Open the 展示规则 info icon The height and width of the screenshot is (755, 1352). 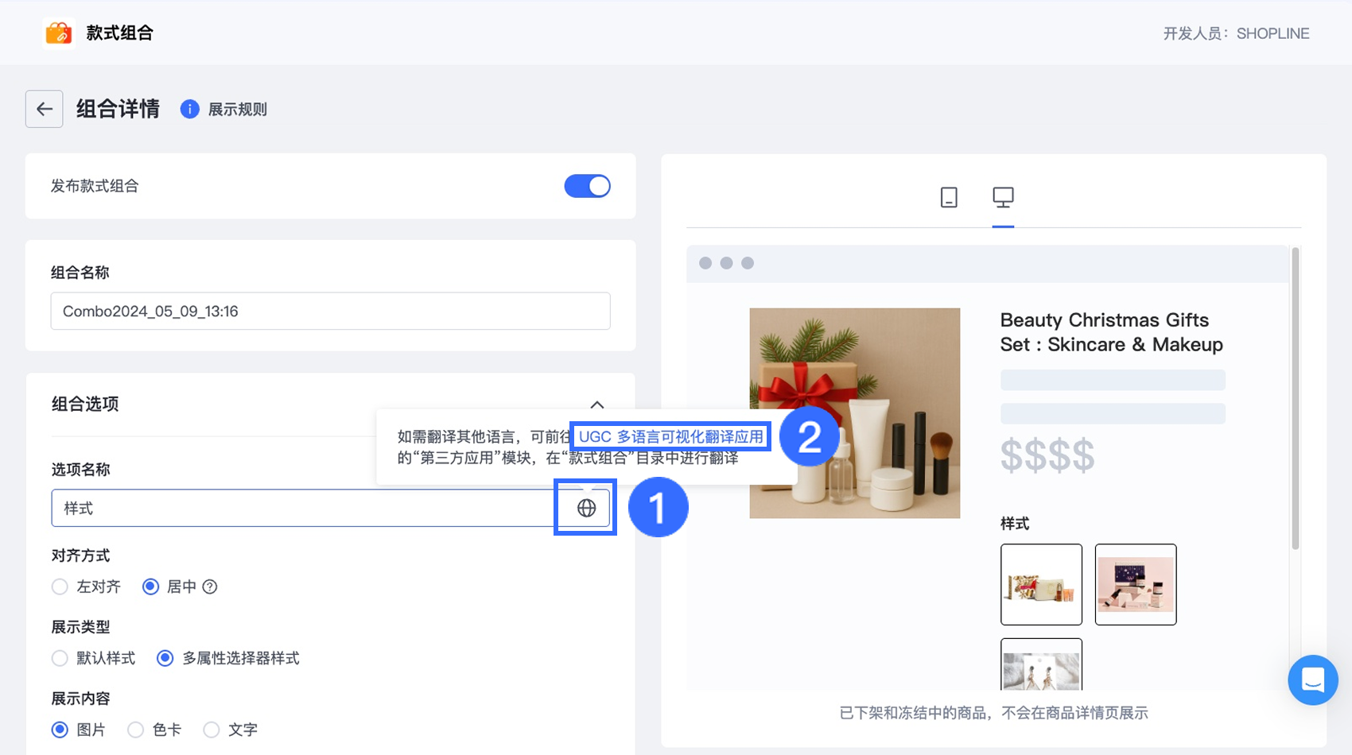pyautogui.click(x=189, y=109)
